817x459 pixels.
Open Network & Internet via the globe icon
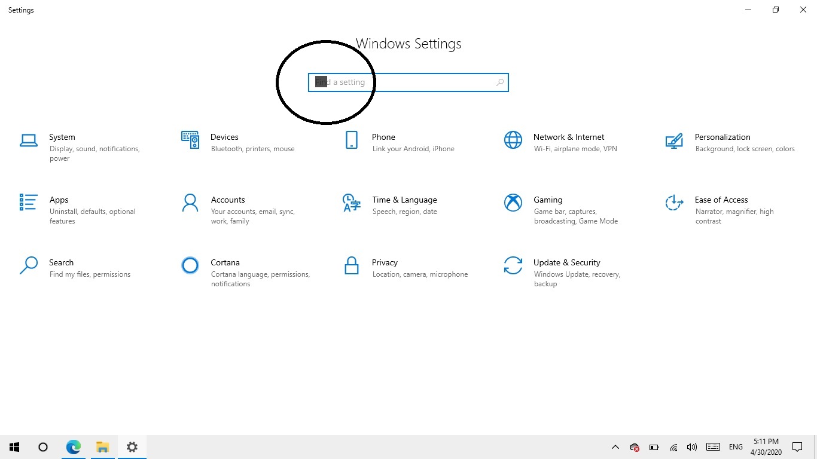pos(513,140)
